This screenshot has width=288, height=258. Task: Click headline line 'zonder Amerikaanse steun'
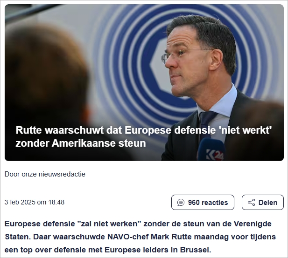point(81,143)
